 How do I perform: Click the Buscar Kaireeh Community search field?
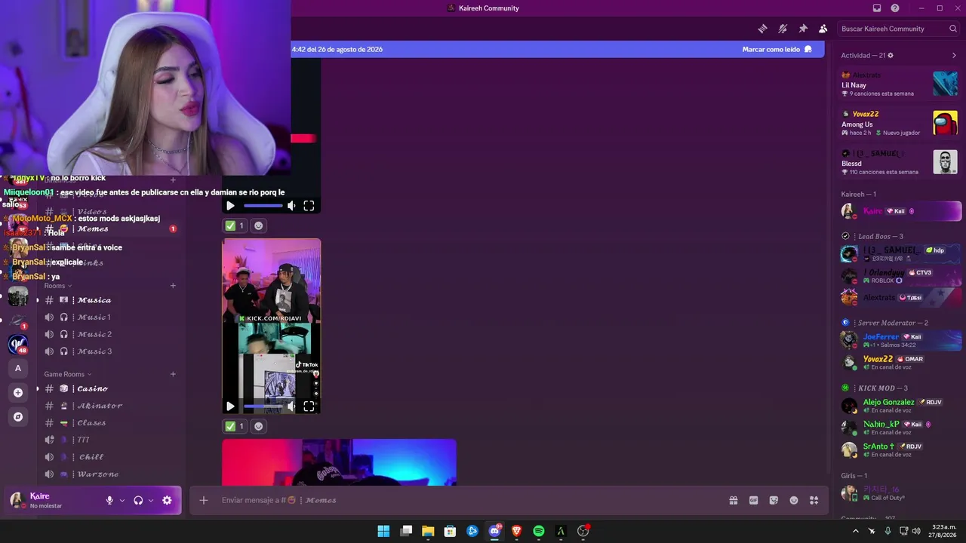899,29
